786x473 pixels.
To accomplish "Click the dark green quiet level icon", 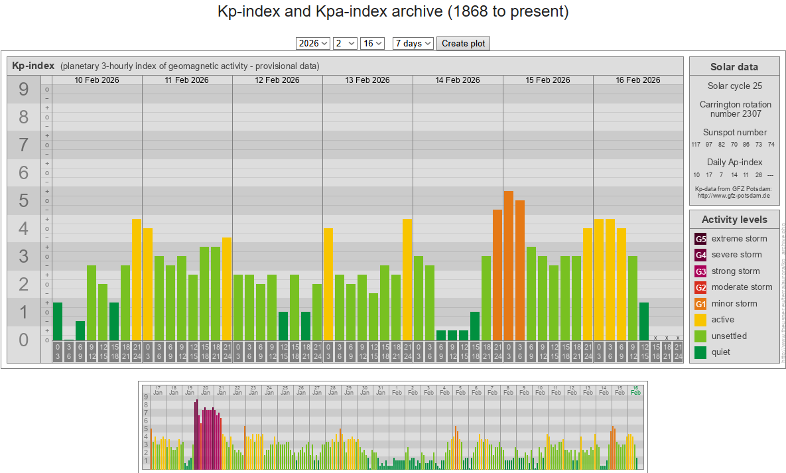I will click(x=700, y=352).
